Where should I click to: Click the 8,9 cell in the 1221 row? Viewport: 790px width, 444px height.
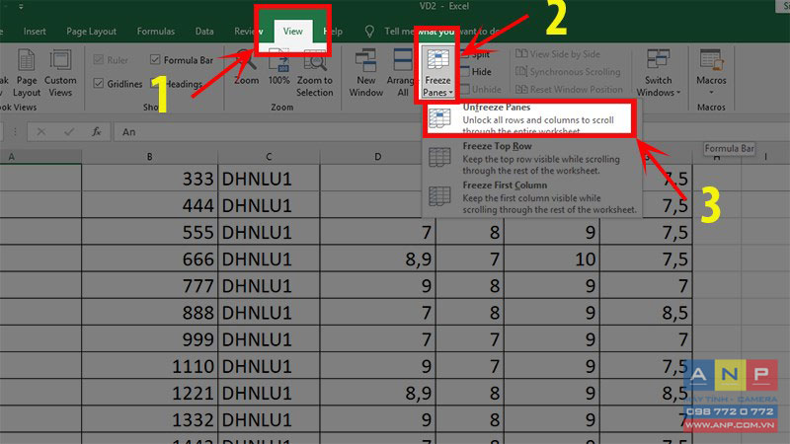[x=377, y=393]
